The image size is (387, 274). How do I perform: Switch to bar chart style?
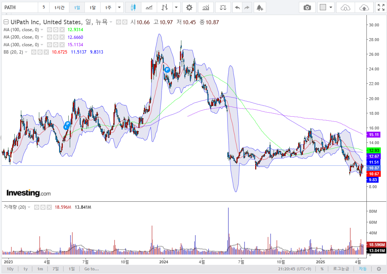point(164,7)
